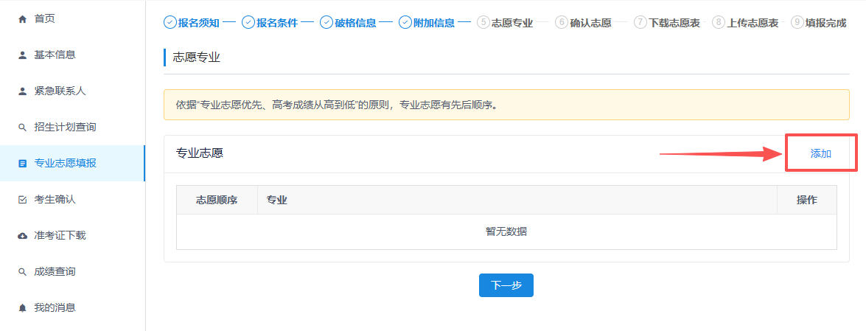Jump to step 6 确认志愿

pos(583,22)
